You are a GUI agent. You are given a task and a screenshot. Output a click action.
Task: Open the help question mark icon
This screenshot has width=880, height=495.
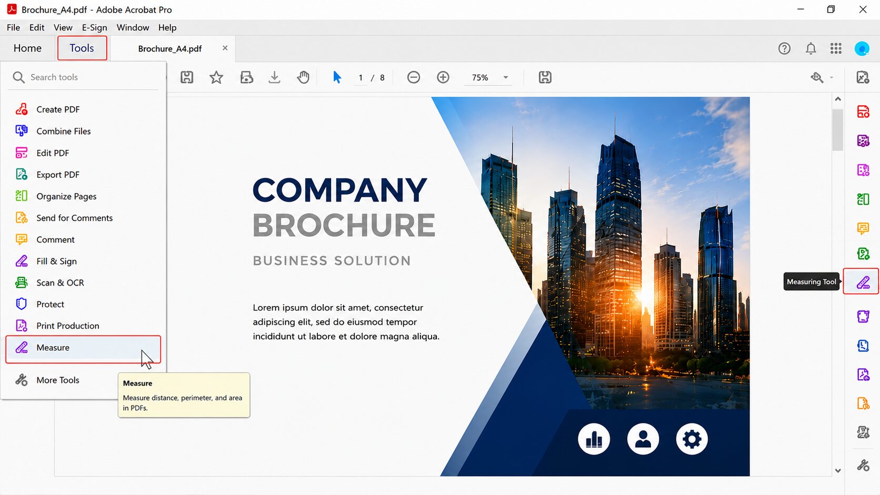coord(784,48)
